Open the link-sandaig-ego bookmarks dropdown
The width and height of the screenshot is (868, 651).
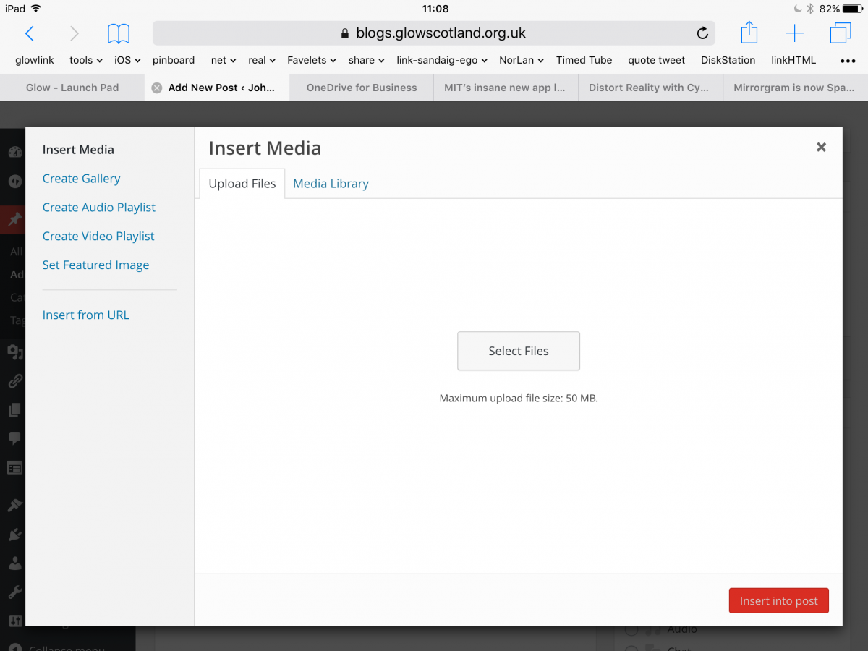(441, 60)
